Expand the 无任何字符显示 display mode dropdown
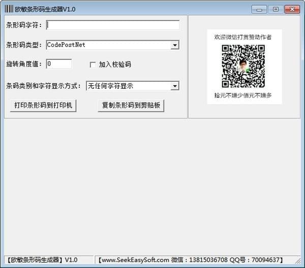The width and height of the screenshot is (305, 268). 175,86
